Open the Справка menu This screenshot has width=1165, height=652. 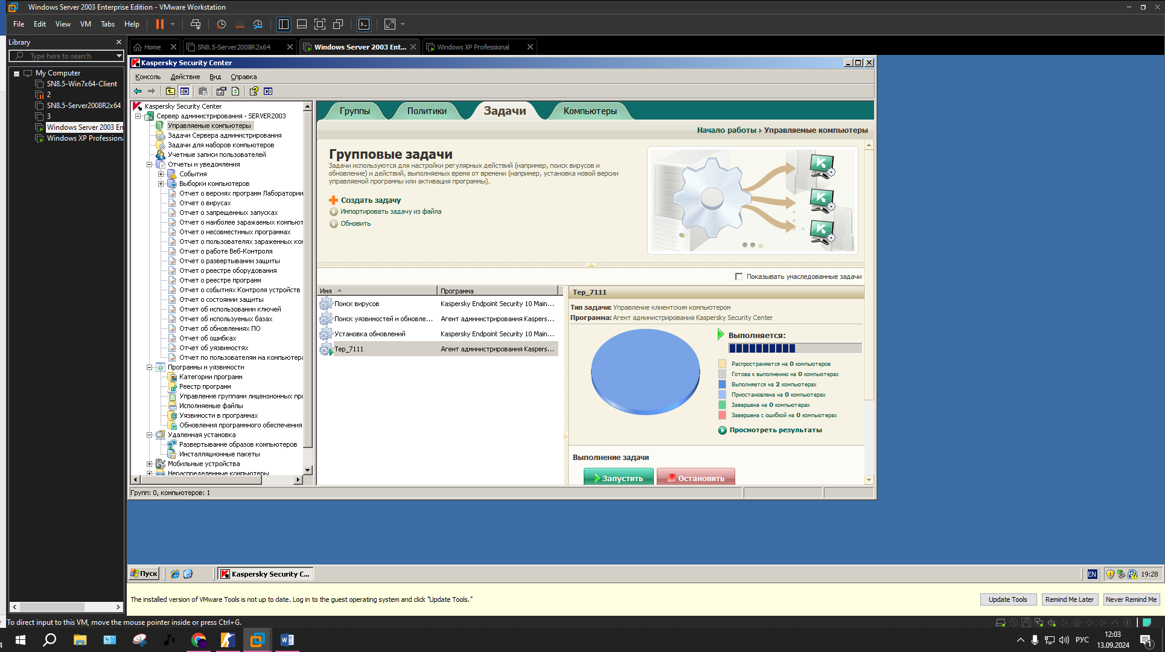(x=244, y=77)
